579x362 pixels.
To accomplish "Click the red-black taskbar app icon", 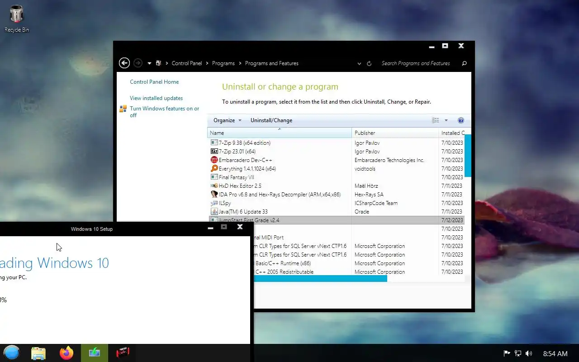I will point(123,353).
